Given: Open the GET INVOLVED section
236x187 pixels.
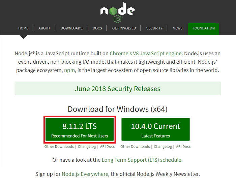Looking at the screenshot, I should pyautogui.click(x=124, y=28).
